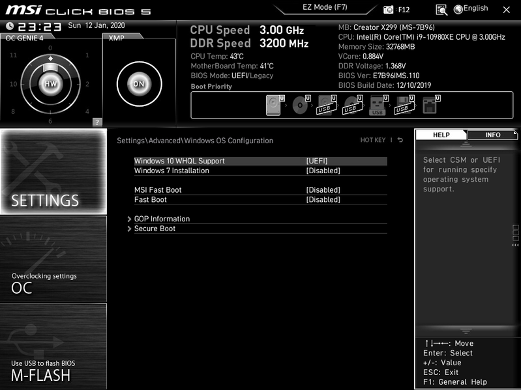Click the XMP panel label
Image resolution: width=521 pixels, height=390 pixels.
116,38
